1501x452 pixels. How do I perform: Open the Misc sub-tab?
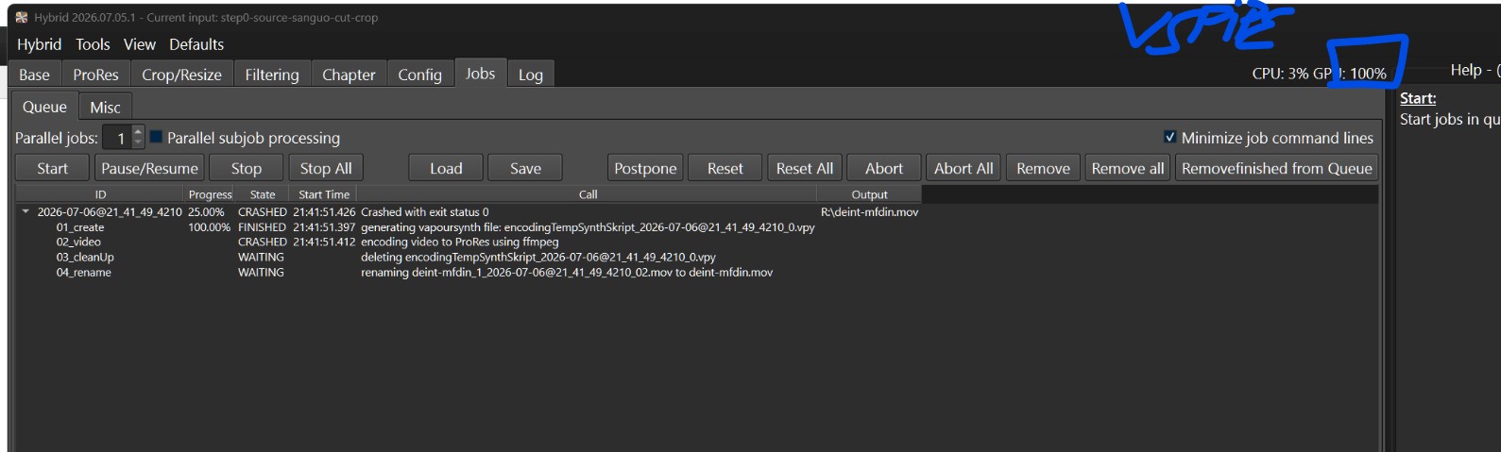(105, 108)
